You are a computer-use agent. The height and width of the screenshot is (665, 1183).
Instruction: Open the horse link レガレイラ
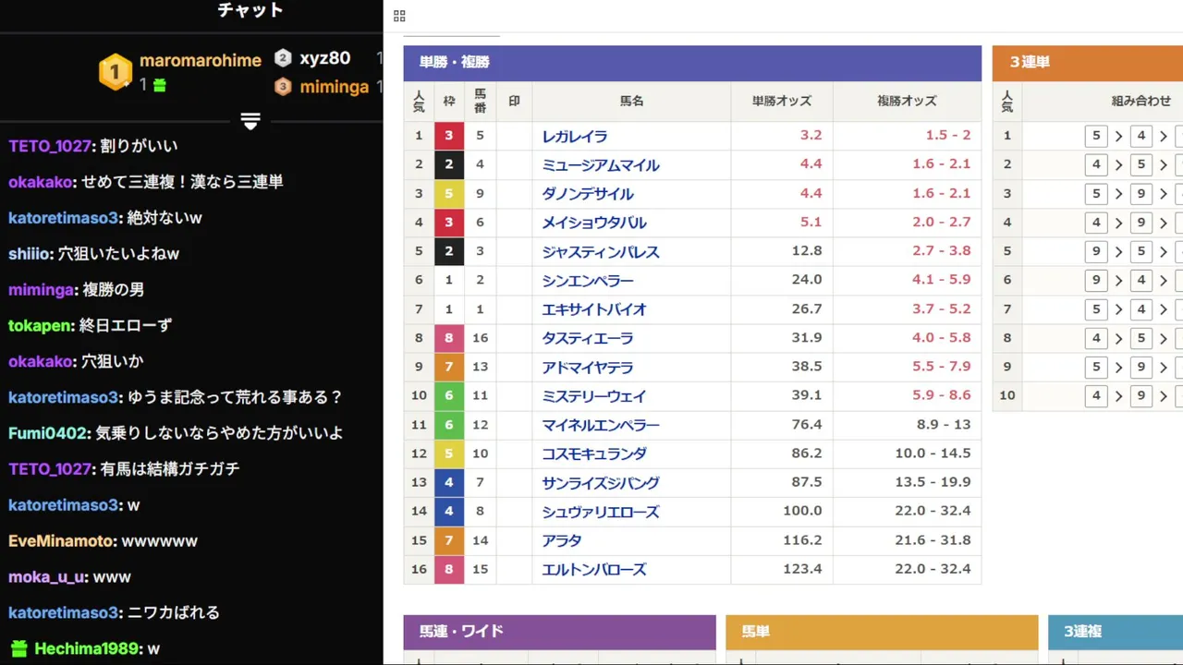tap(575, 136)
